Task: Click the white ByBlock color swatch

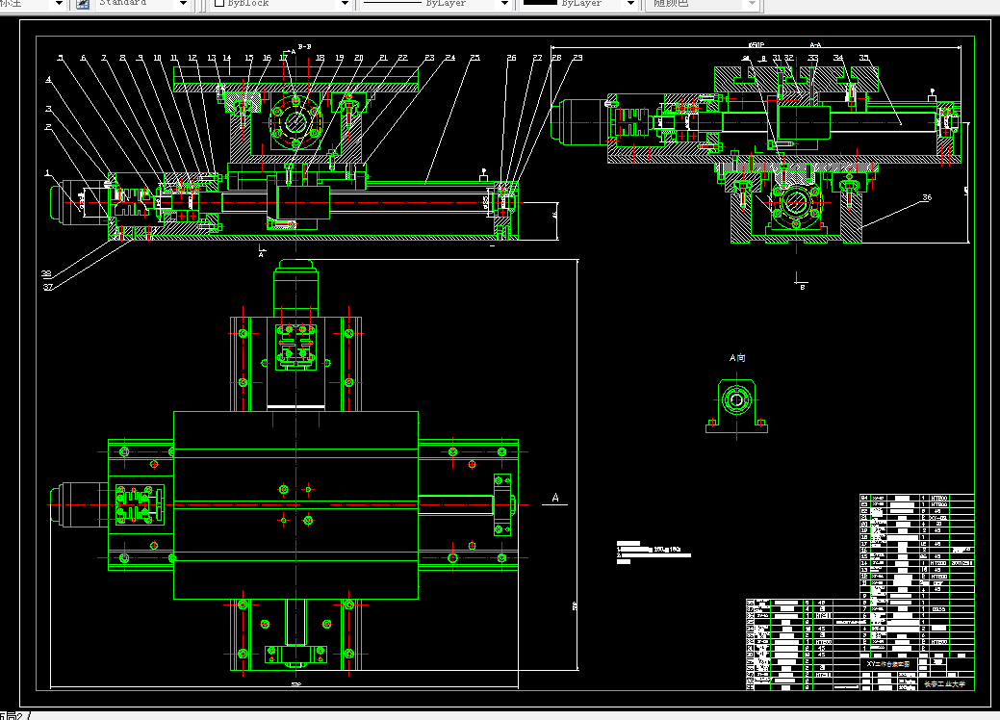Action: pos(218,3)
